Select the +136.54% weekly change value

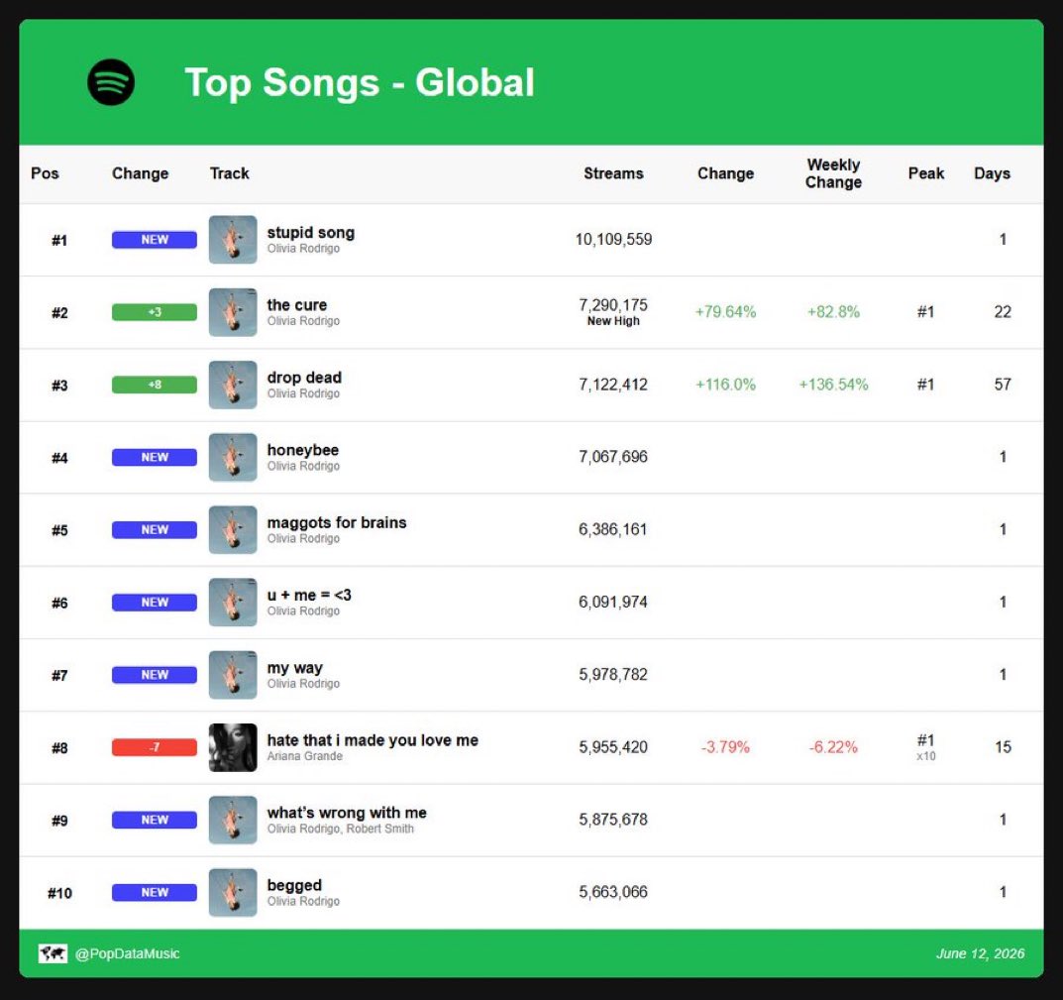tap(833, 385)
